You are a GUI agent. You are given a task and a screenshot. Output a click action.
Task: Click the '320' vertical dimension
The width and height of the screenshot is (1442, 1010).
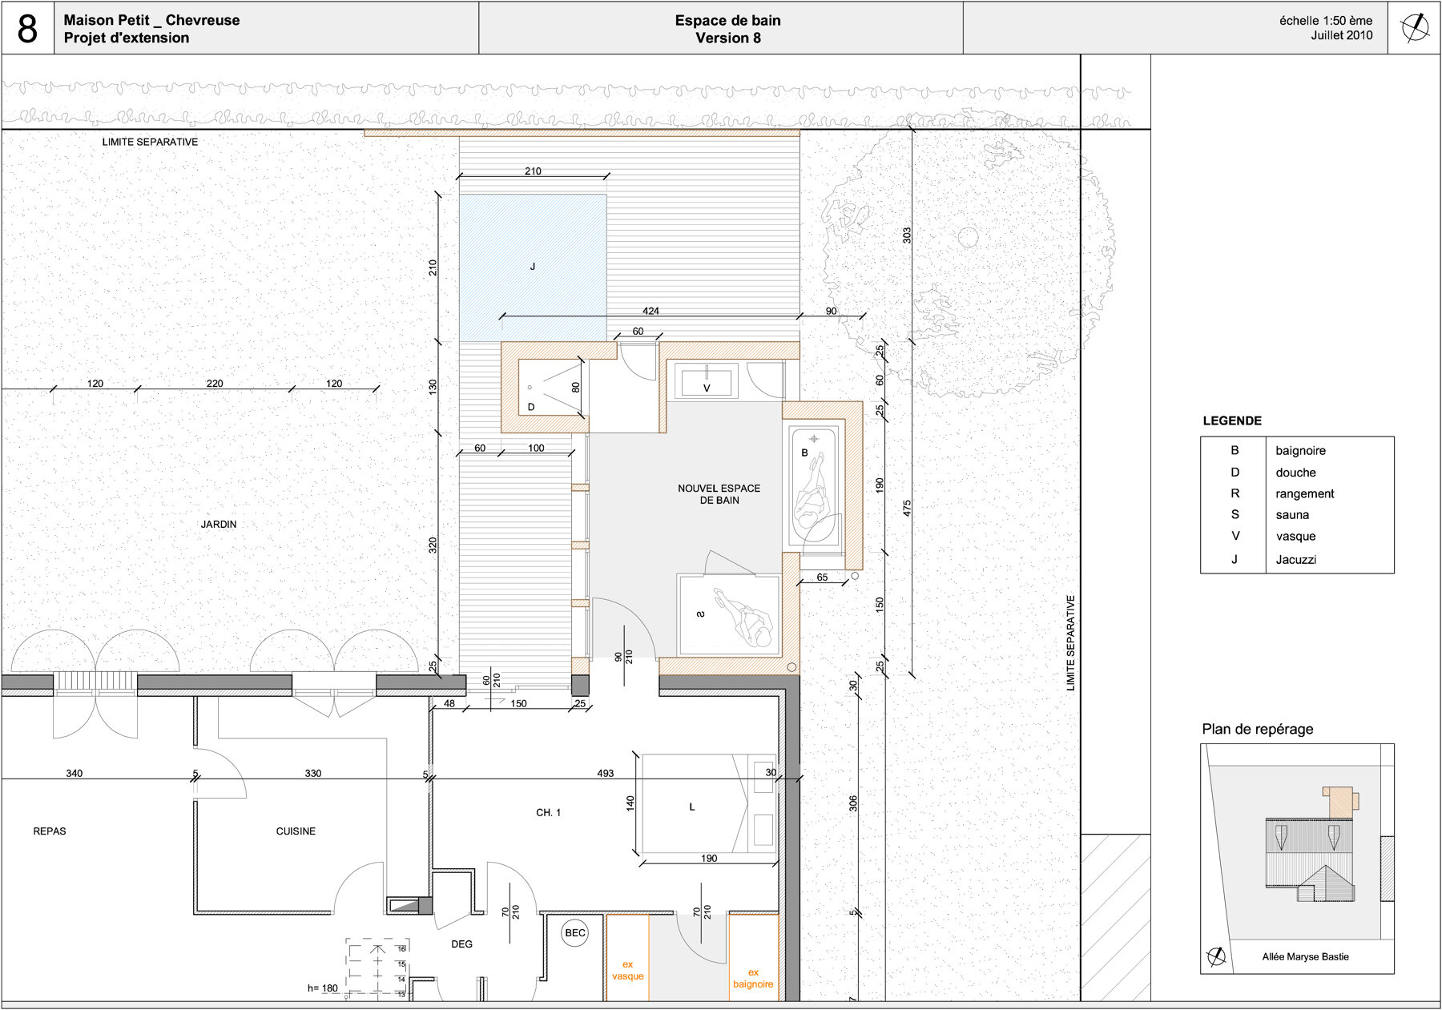(x=433, y=545)
